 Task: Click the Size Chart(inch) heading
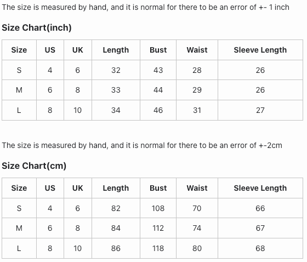click(x=37, y=27)
